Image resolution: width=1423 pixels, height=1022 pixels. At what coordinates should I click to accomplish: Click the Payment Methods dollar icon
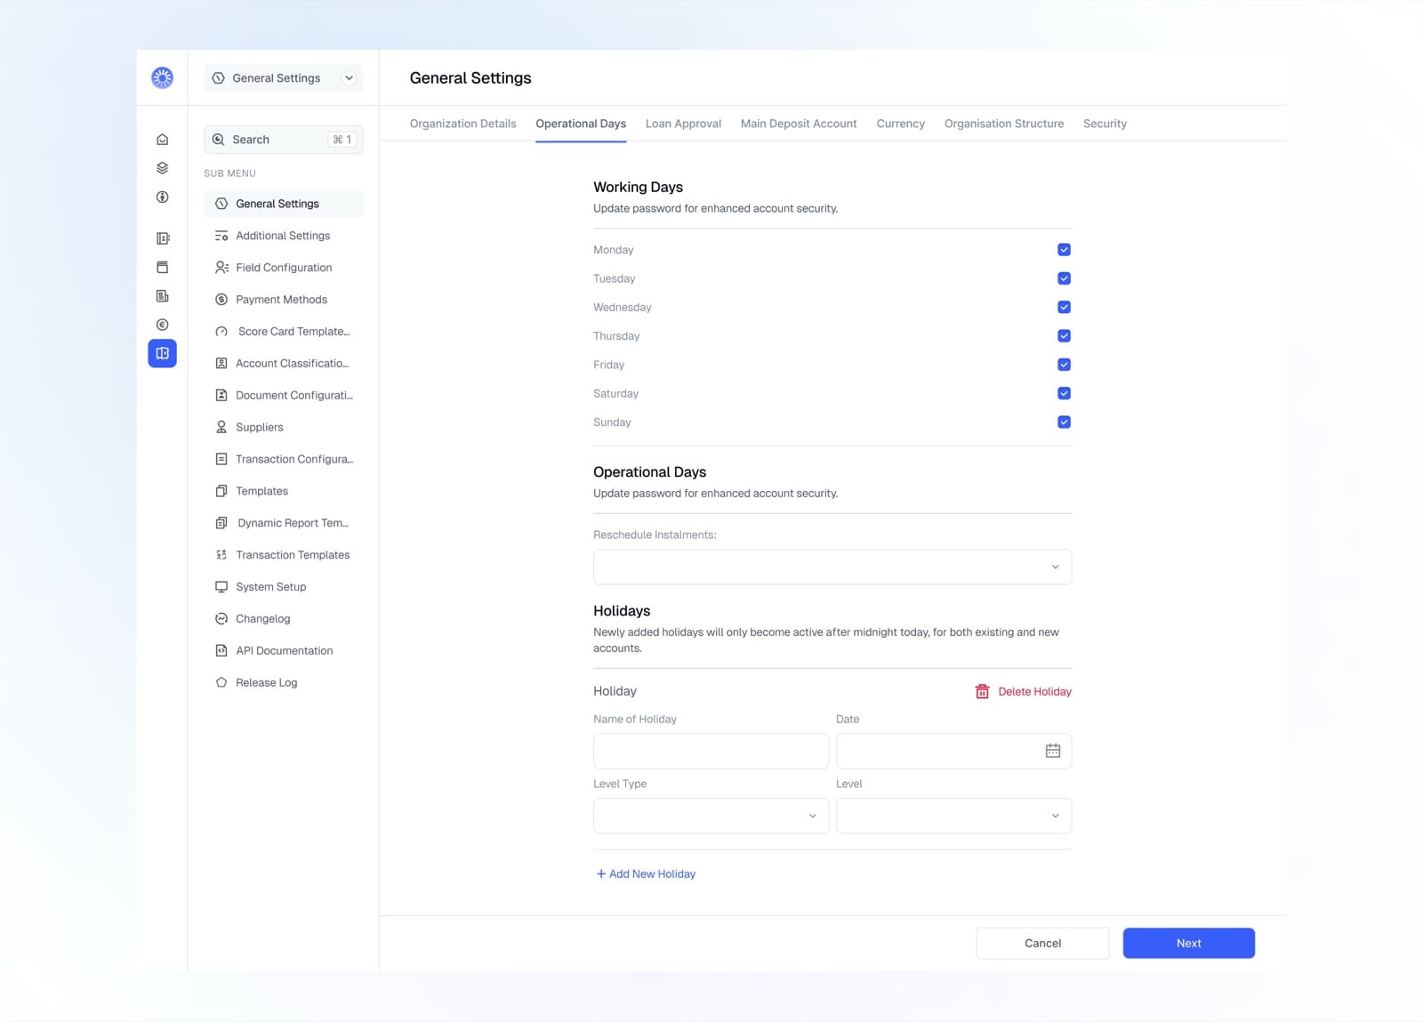pos(221,300)
